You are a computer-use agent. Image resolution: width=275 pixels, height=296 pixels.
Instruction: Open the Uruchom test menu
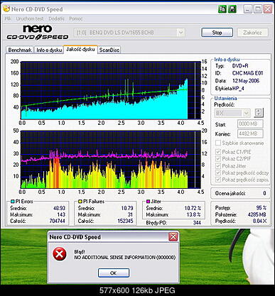pyautogui.click(x=30, y=18)
